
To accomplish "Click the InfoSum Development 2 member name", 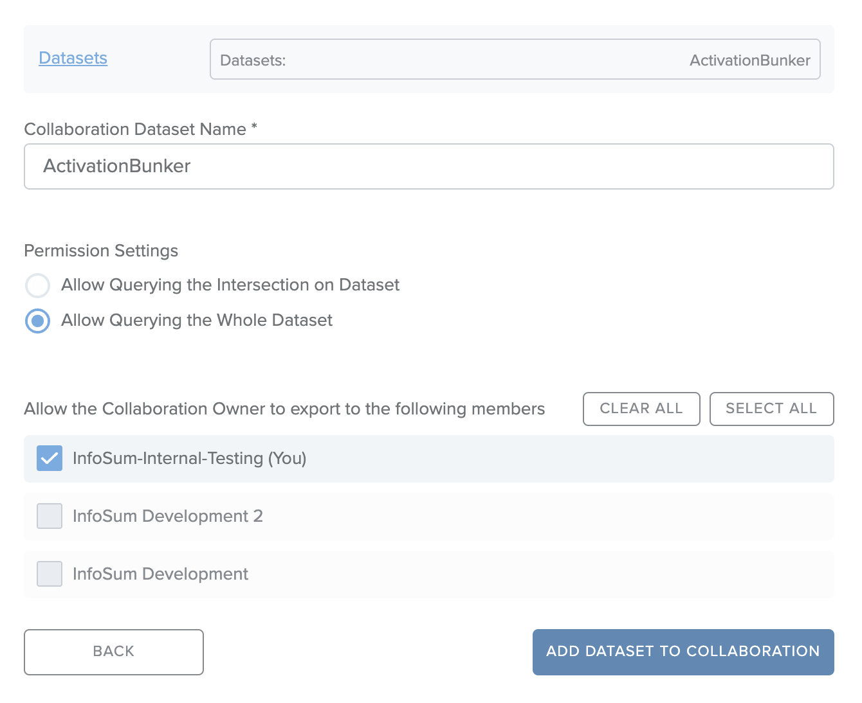I will point(167,516).
